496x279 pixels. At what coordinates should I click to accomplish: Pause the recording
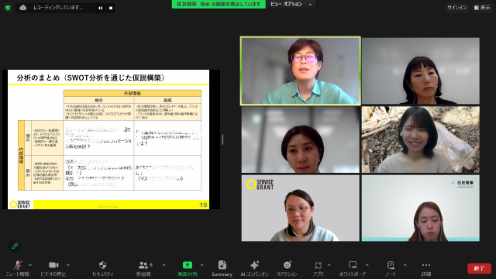pyautogui.click(x=100, y=8)
